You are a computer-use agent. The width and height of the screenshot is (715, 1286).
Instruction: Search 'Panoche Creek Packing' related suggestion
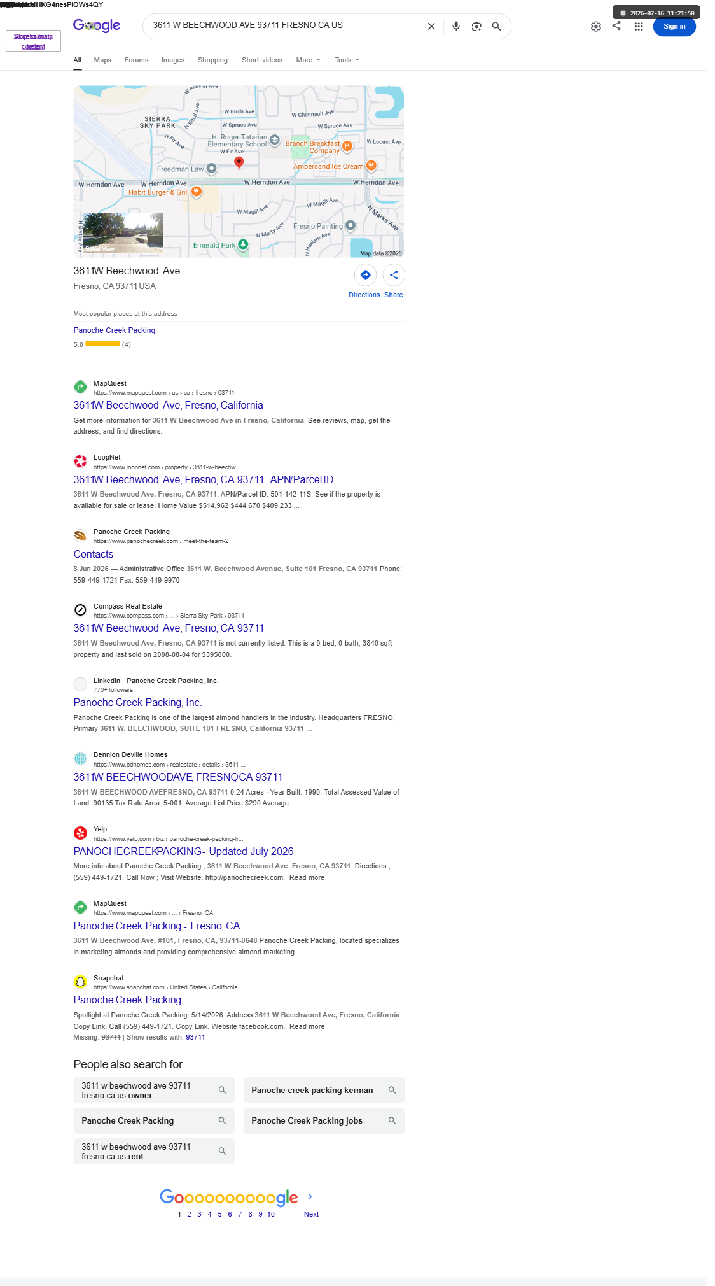pos(154,1121)
